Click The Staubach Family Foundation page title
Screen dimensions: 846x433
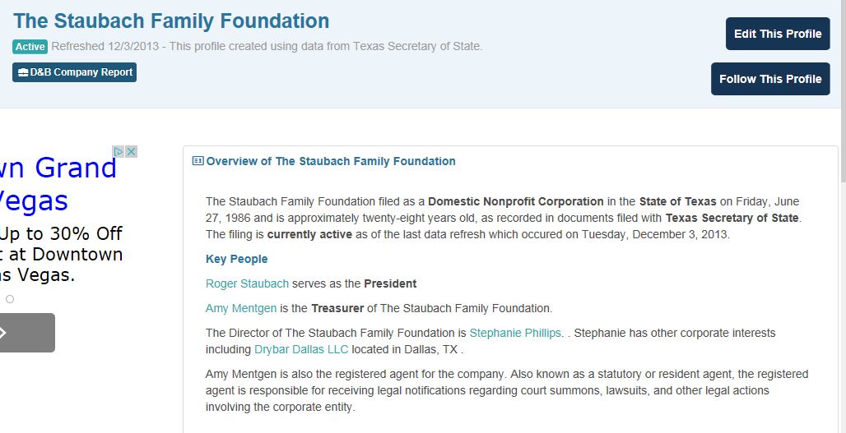(x=171, y=21)
